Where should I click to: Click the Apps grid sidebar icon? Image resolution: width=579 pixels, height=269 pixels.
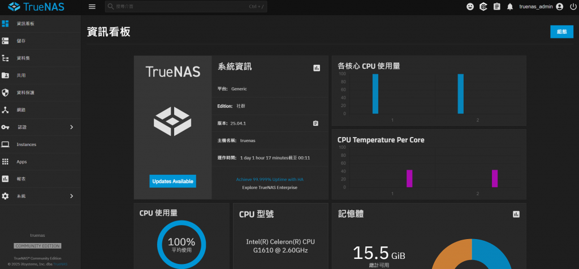coord(5,162)
